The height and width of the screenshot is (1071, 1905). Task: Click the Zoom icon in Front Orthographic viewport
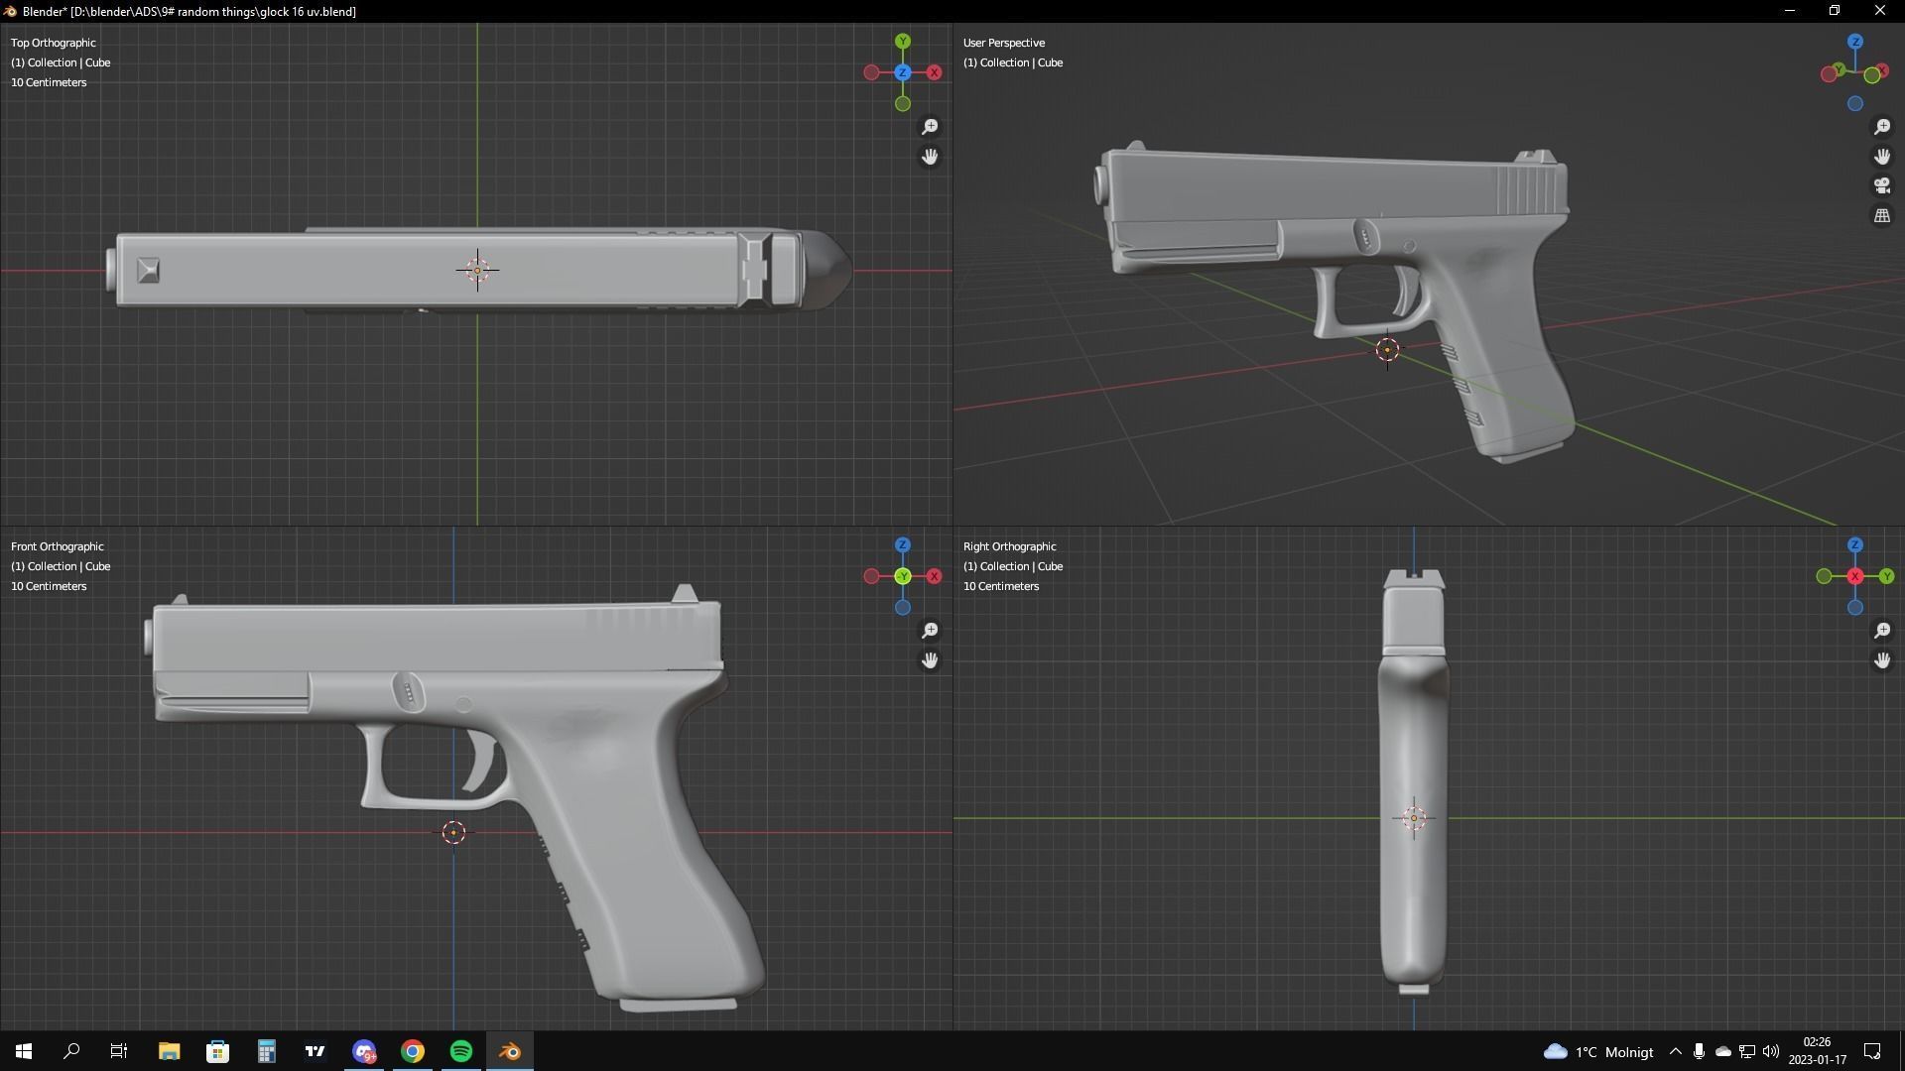point(930,631)
